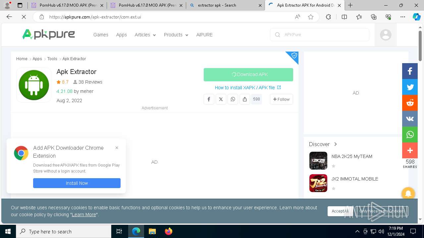Open the Read aloud icon in address bar
Screen dimensions: 424x238
coord(297,17)
